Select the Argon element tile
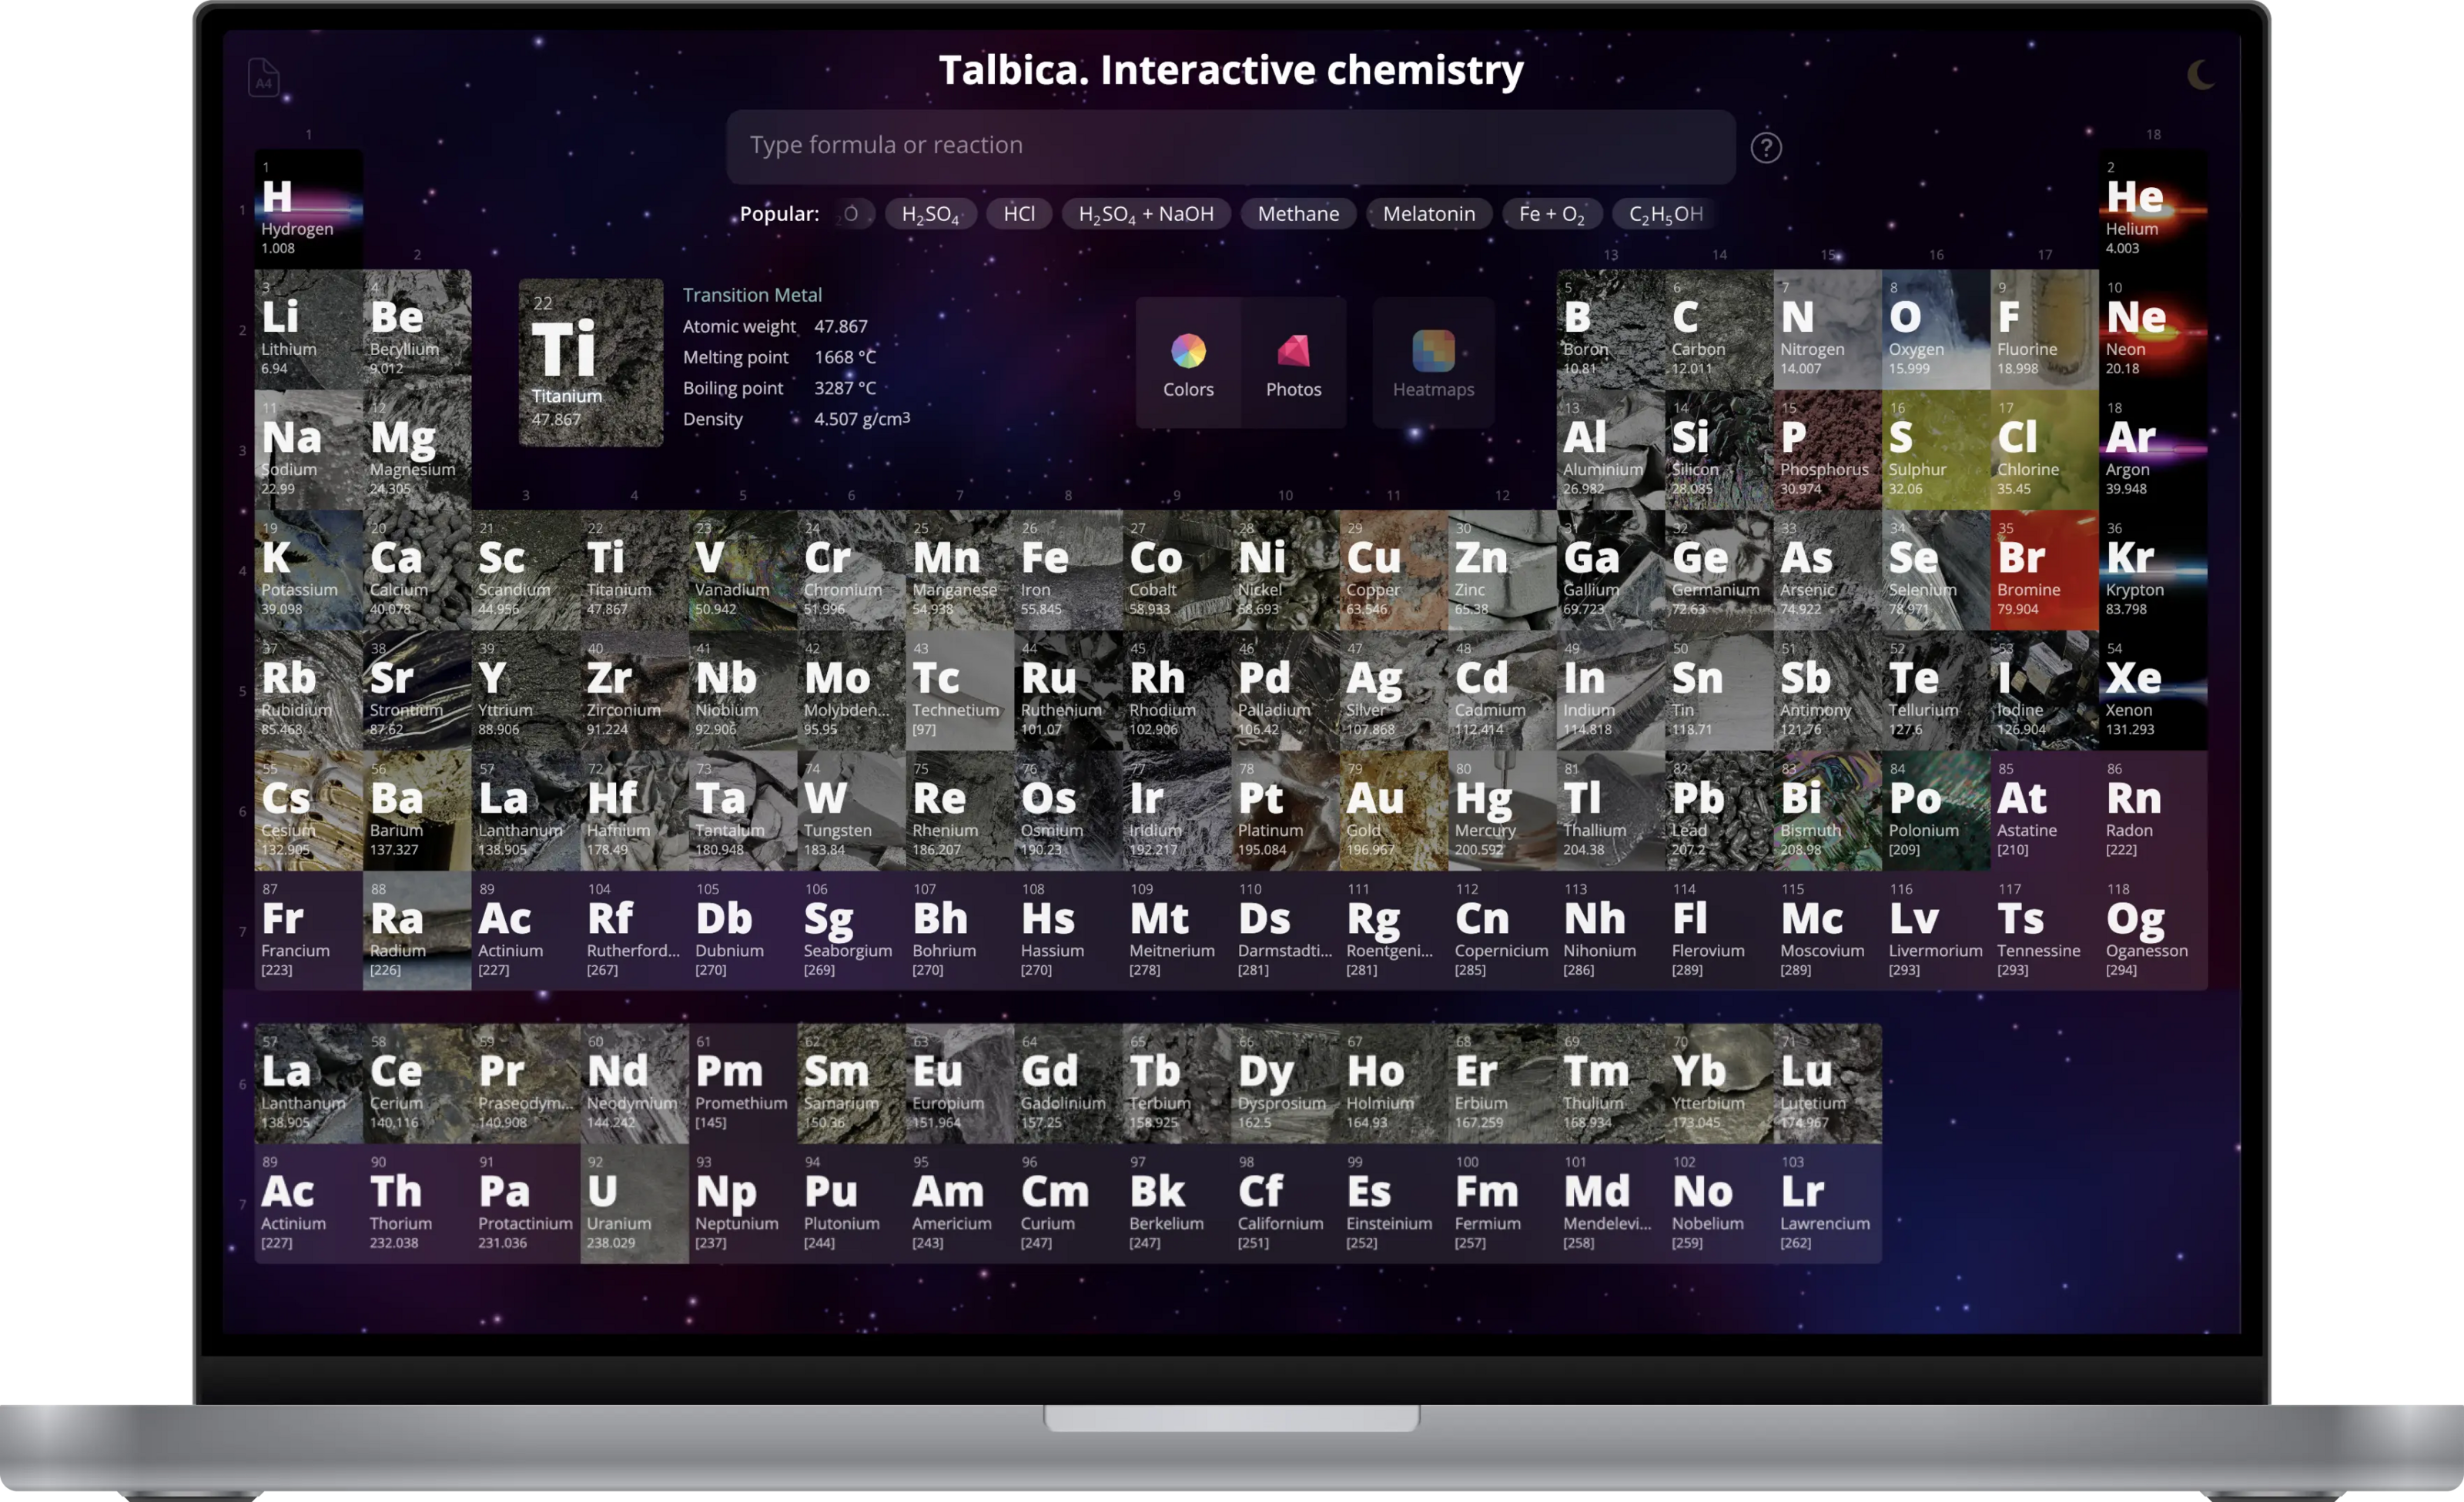The width and height of the screenshot is (2464, 1502). coord(2153,450)
